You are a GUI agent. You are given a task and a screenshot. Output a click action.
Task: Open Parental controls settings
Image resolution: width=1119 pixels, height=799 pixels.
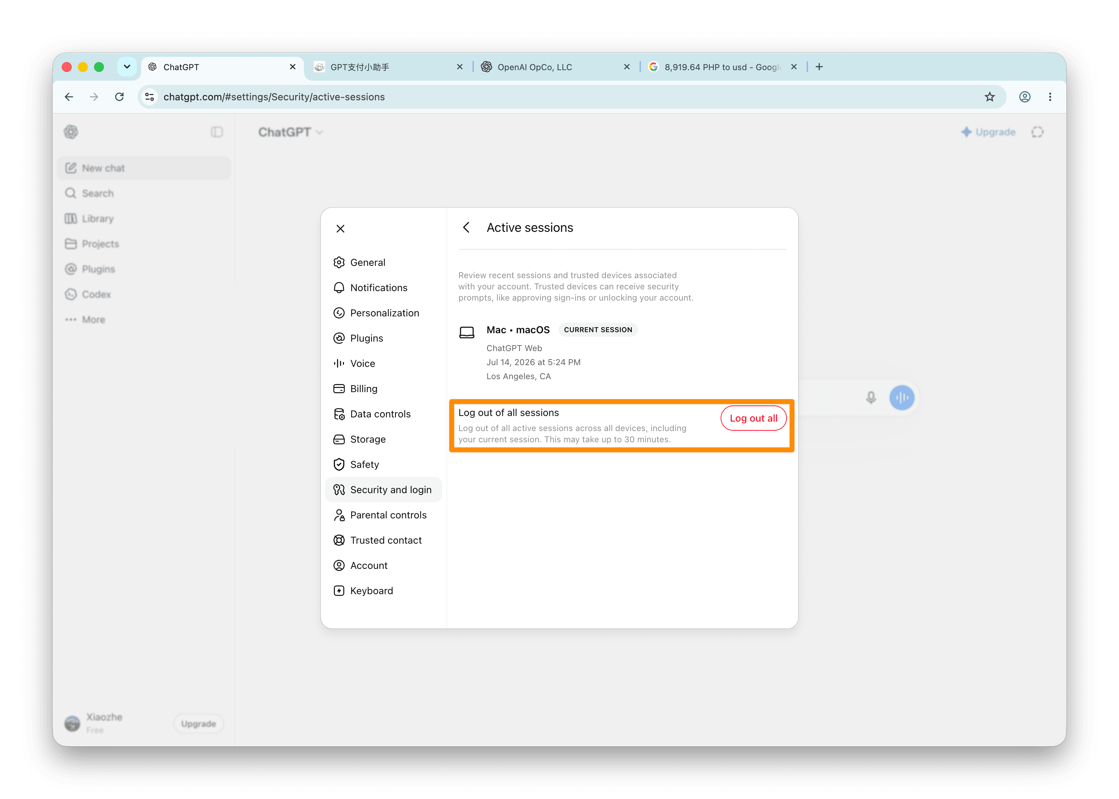coord(384,515)
